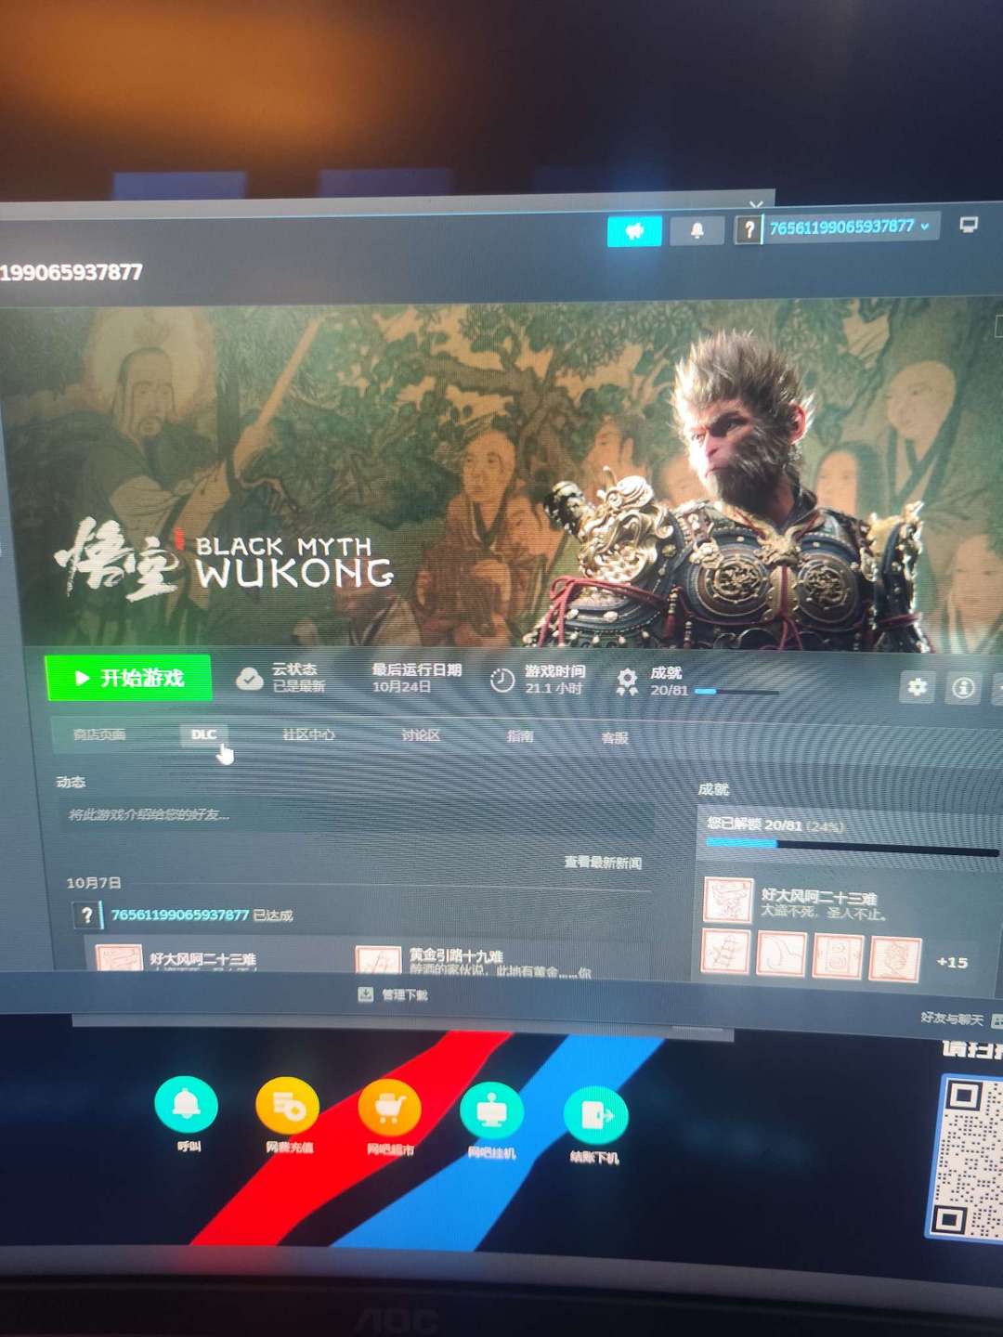This screenshot has height=1337, width=1003.
Task: Start the game with the green 开始游戏 button
Action: [x=128, y=678]
